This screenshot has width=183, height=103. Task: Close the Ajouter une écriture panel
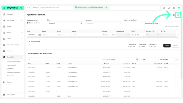(178, 15)
